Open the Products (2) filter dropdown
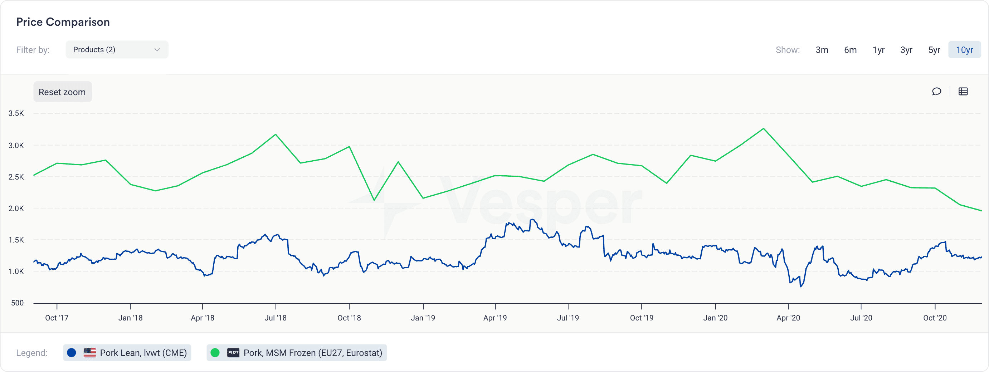 point(117,49)
